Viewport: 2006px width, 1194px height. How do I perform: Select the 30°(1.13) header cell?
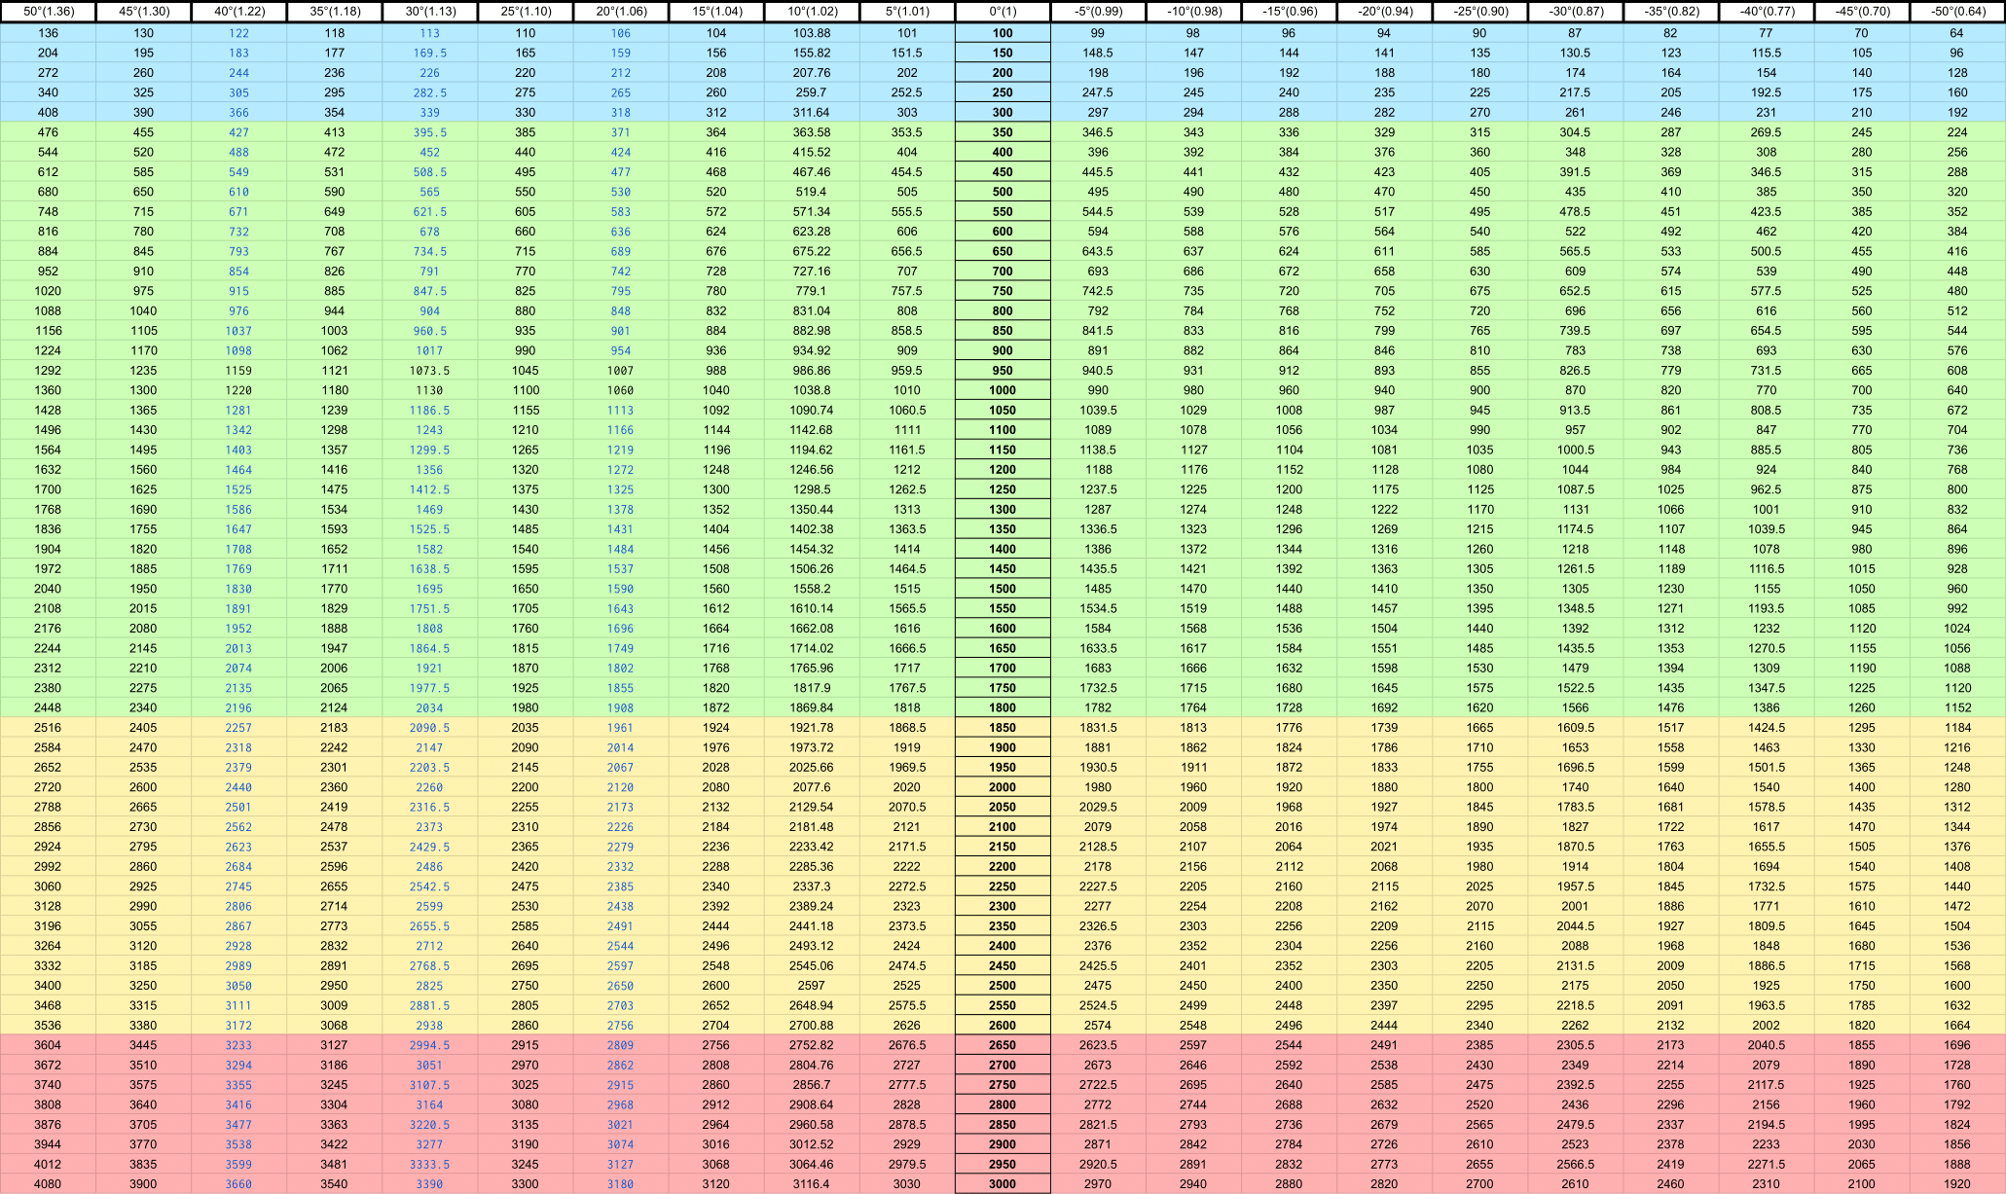pos(429,12)
